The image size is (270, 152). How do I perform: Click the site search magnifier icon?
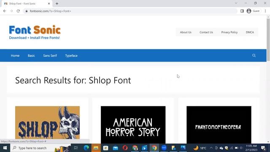[254, 55]
